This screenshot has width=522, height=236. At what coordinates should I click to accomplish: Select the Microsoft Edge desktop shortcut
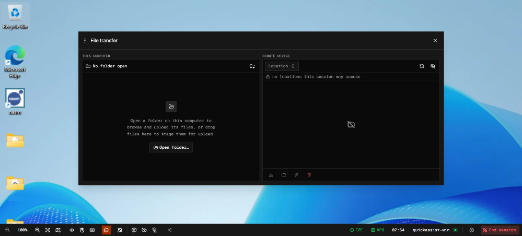[x=15, y=62]
